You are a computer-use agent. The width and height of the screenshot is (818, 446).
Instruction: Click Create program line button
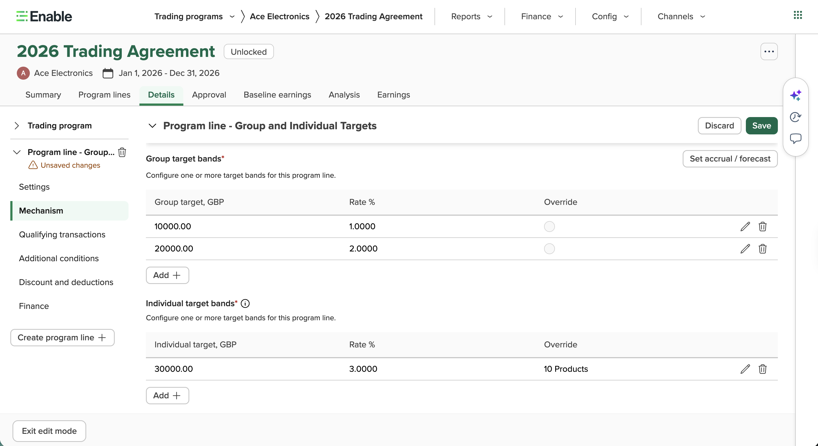[x=62, y=338]
